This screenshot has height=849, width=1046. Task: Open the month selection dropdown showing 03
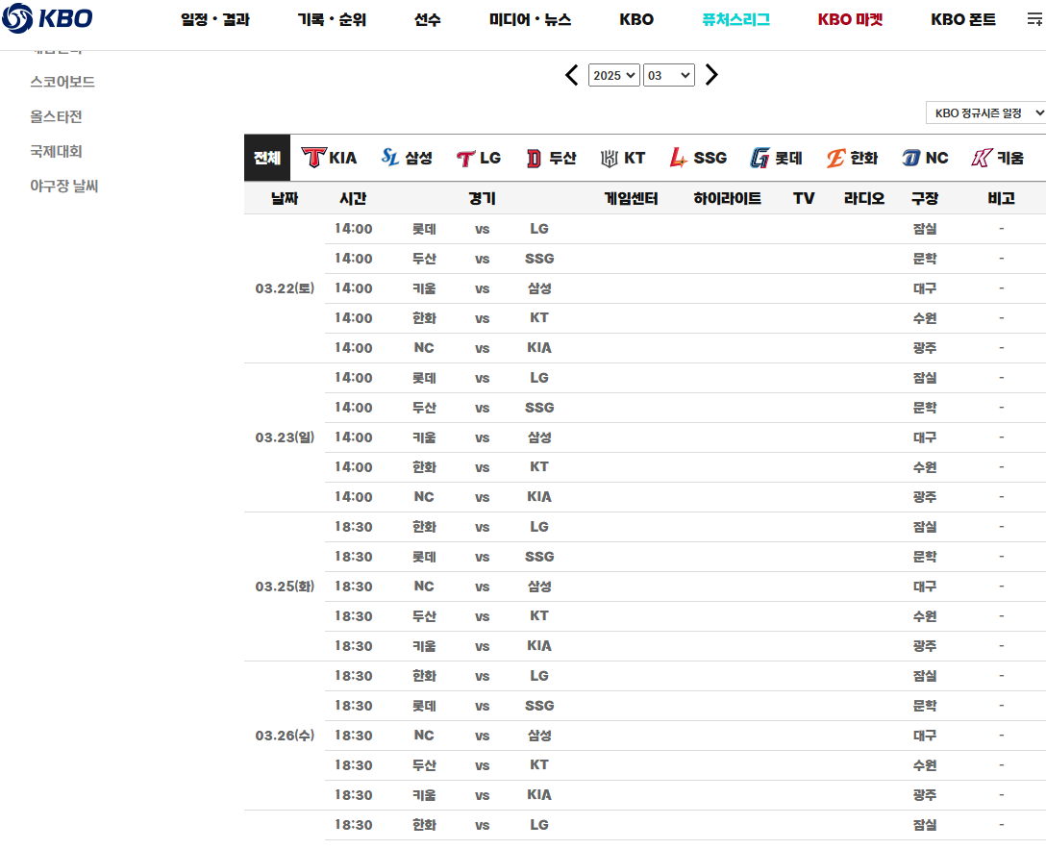[668, 74]
